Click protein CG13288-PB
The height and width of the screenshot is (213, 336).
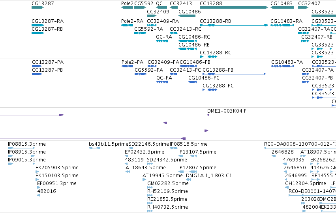[234, 74]
